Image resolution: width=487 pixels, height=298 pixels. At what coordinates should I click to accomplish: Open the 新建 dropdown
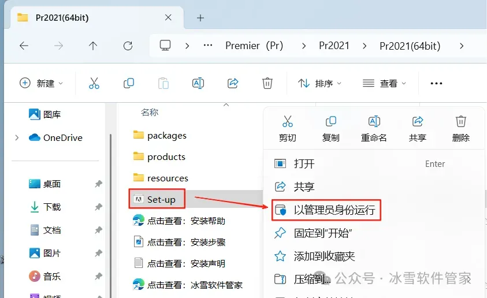[42, 83]
